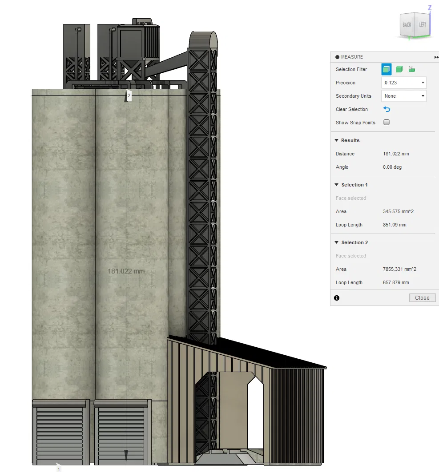Open the Precision dropdown
439x472 pixels.
404,83
